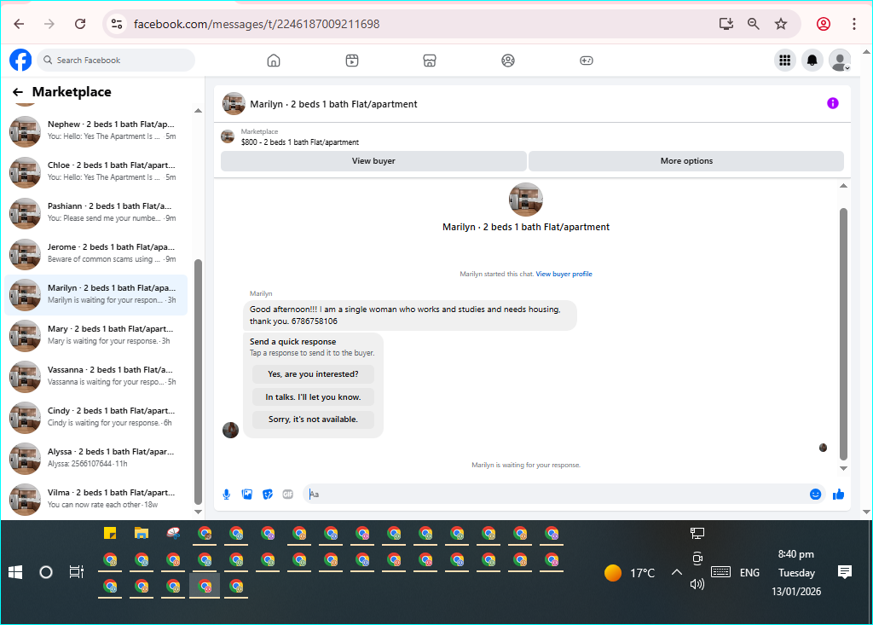Open account profile avatar menu

pyautogui.click(x=840, y=61)
